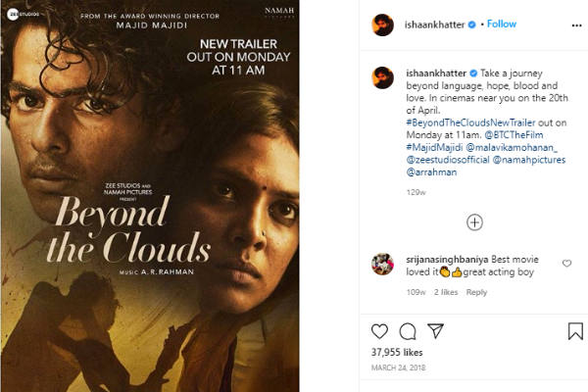588x392 pixels.
Task: Like the post with the heart icon
Action: 379,332
